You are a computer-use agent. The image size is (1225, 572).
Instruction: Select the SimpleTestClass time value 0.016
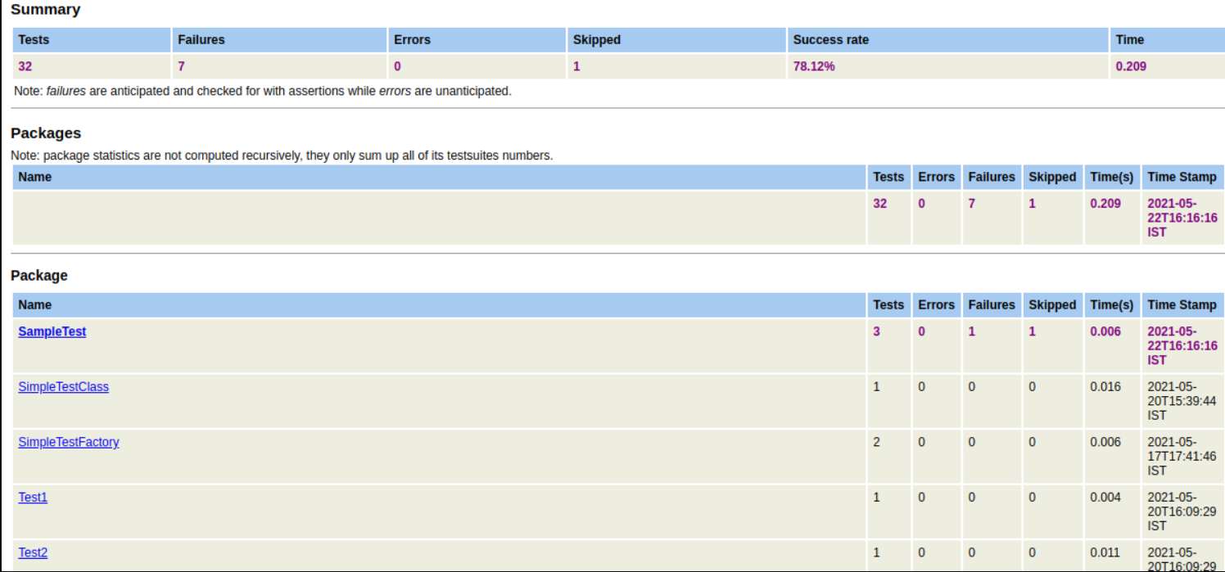(x=1105, y=386)
